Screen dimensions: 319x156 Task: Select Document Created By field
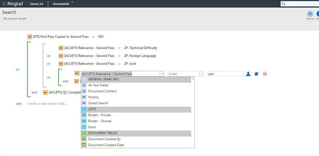136,139
